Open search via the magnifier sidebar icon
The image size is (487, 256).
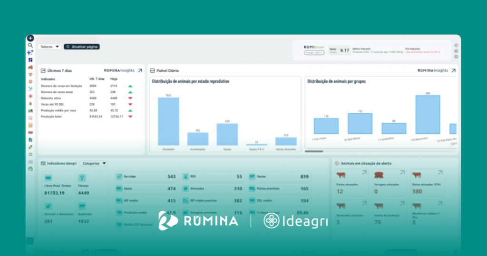tap(30, 45)
